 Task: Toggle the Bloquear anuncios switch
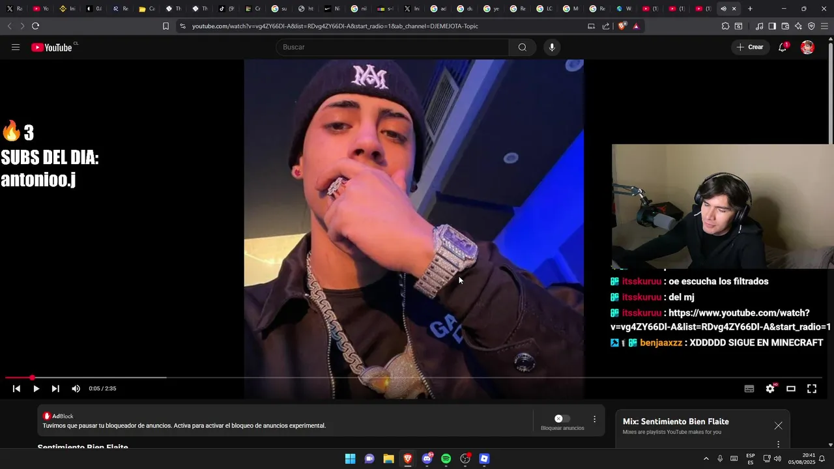point(562,418)
